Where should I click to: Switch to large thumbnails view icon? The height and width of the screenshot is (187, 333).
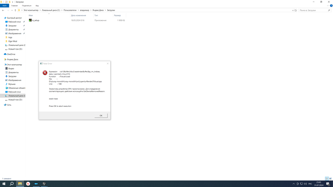pyautogui.click(x=330, y=178)
